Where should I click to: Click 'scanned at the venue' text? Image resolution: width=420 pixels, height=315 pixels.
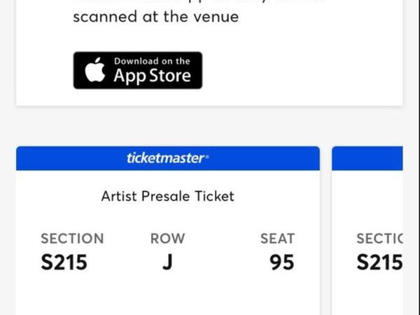pyautogui.click(x=156, y=17)
